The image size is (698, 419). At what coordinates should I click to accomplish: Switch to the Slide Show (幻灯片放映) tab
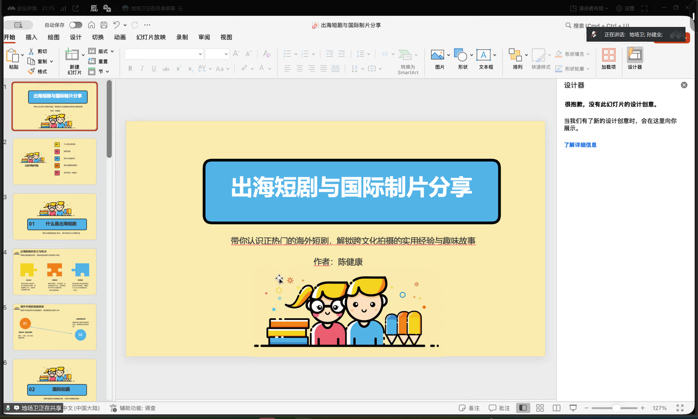pos(151,37)
